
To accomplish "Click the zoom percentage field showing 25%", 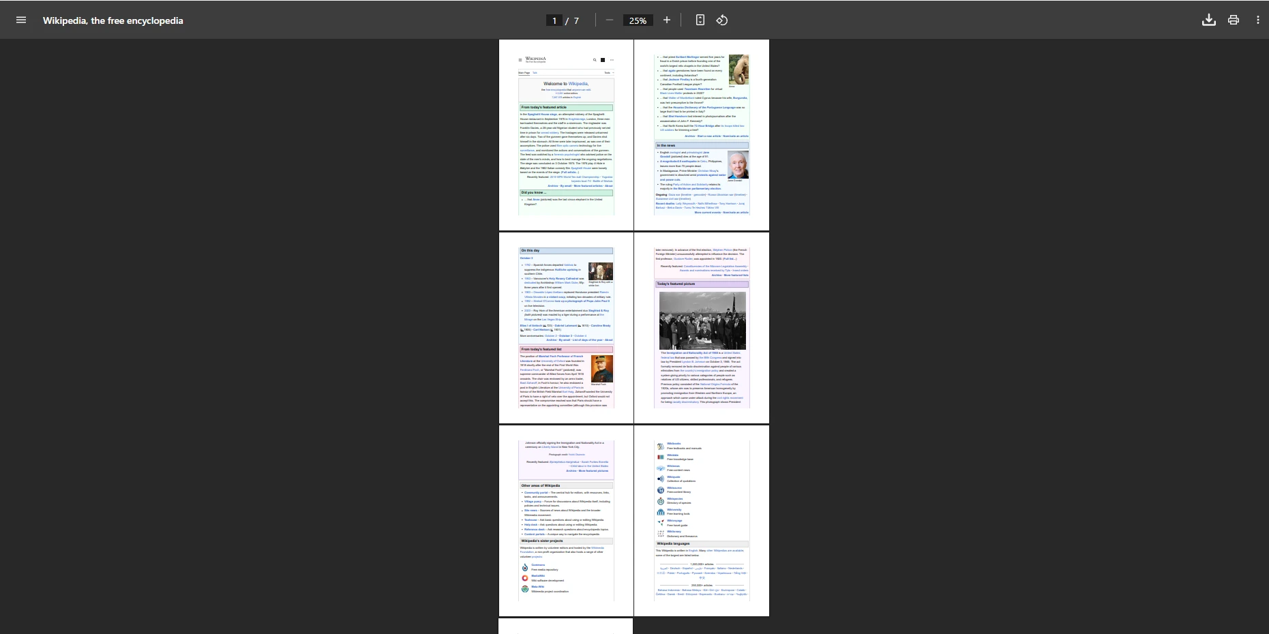I will click(636, 20).
